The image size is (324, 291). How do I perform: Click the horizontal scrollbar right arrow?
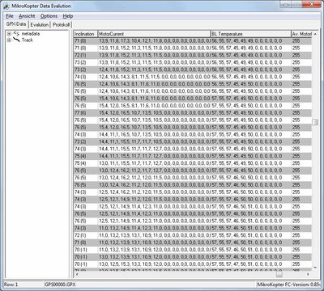pos(308,274)
